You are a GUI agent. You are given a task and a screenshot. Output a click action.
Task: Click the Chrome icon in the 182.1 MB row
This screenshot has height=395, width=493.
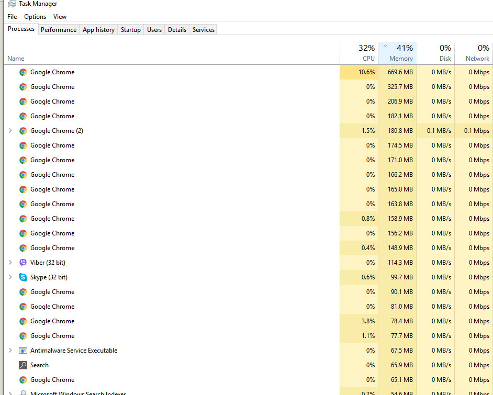click(x=23, y=116)
